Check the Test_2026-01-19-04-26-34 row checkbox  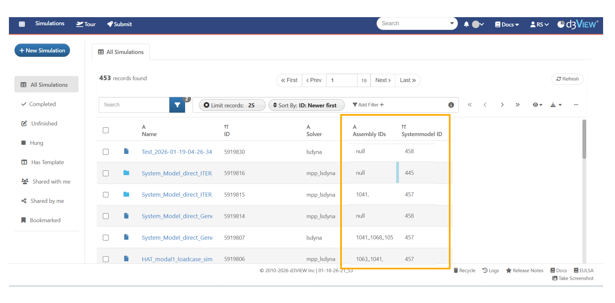(x=106, y=152)
